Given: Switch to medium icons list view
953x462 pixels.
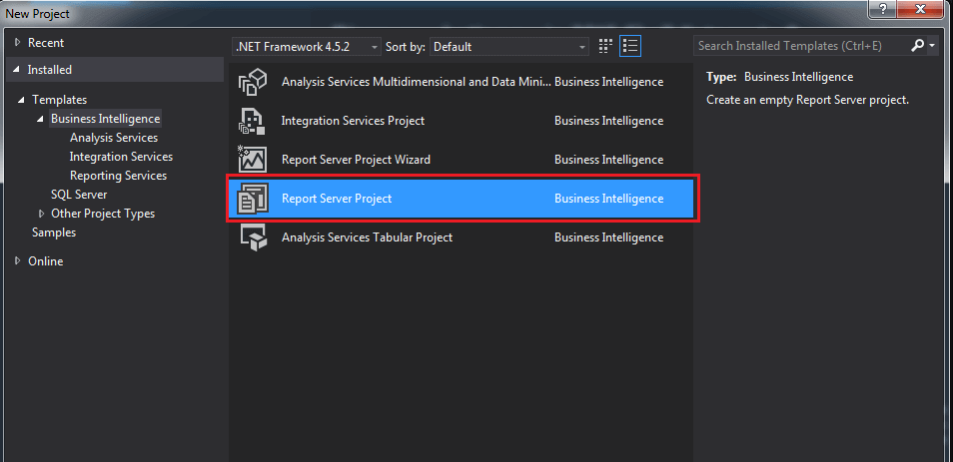Looking at the screenshot, I should [630, 46].
